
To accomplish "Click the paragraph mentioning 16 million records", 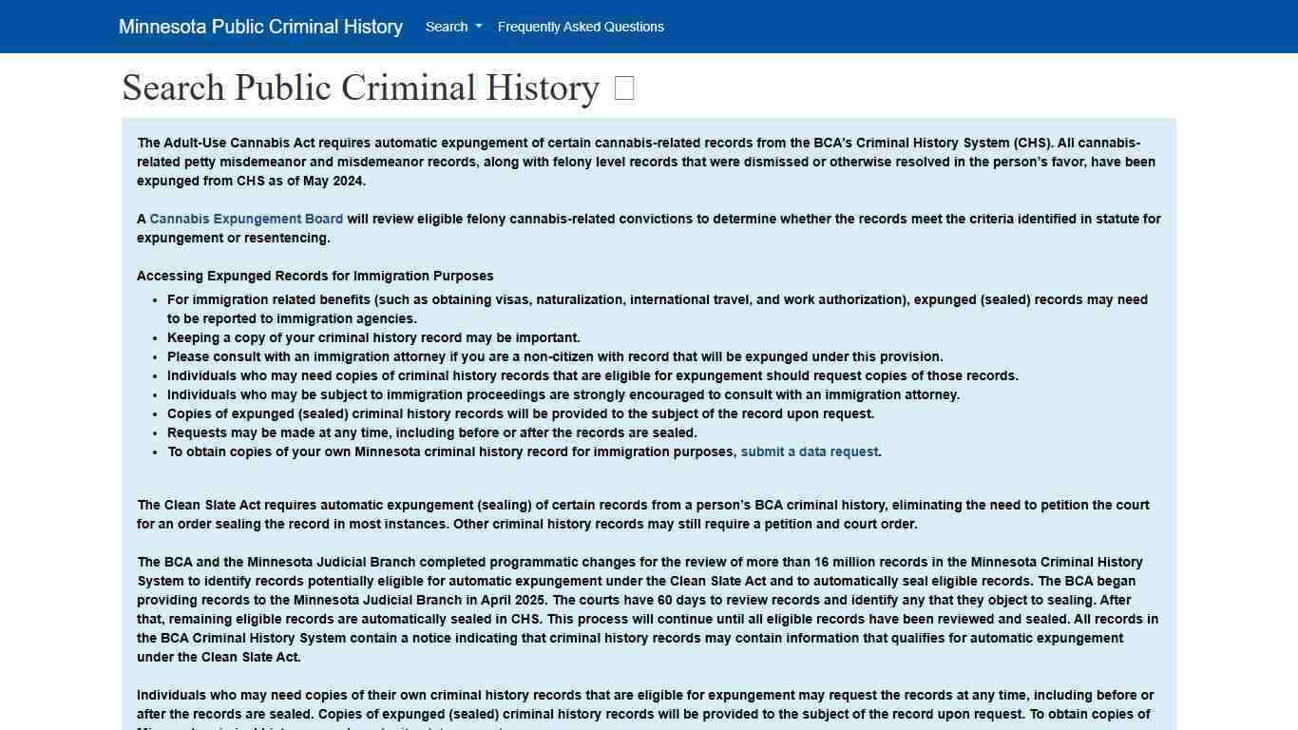I will coord(648,608).
